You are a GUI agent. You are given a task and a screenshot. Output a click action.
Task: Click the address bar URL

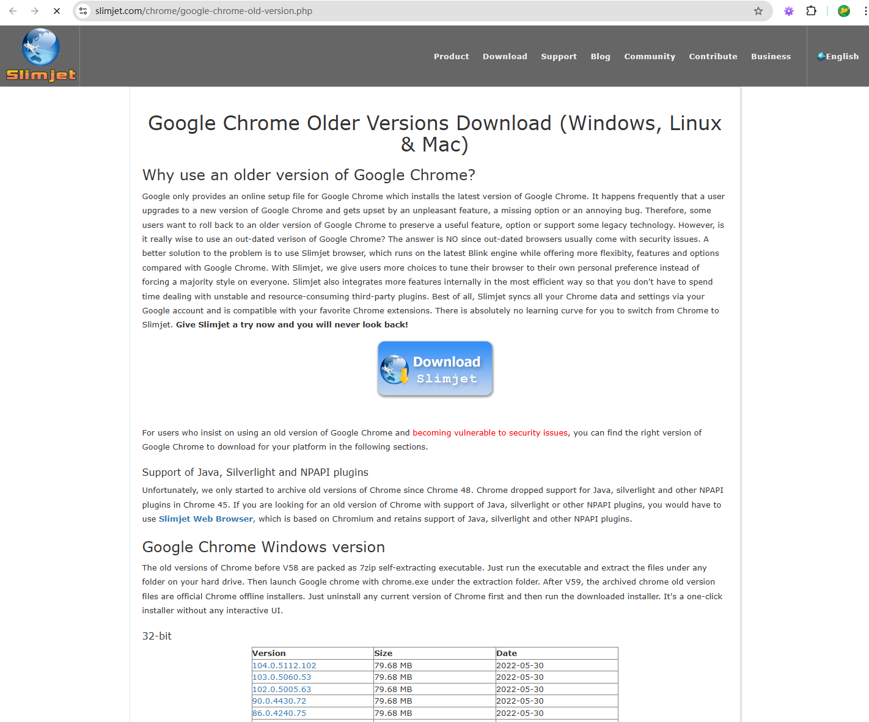(204, 11)
